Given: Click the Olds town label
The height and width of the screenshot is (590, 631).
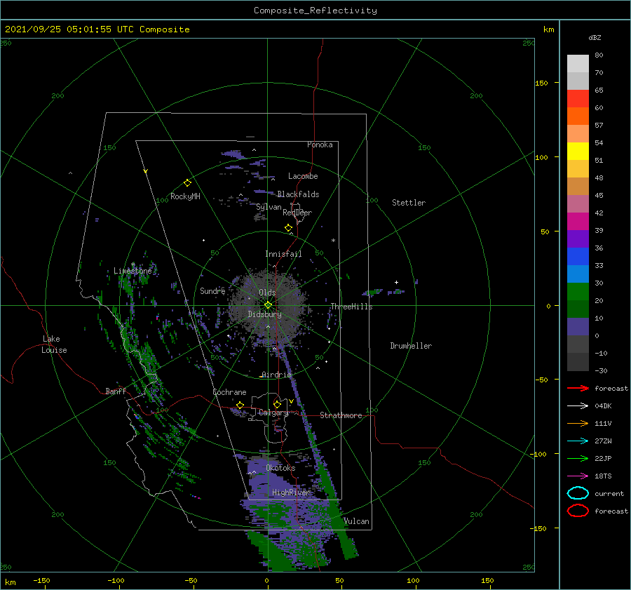Looking at the screenshot, I should [x=267, y=293].
